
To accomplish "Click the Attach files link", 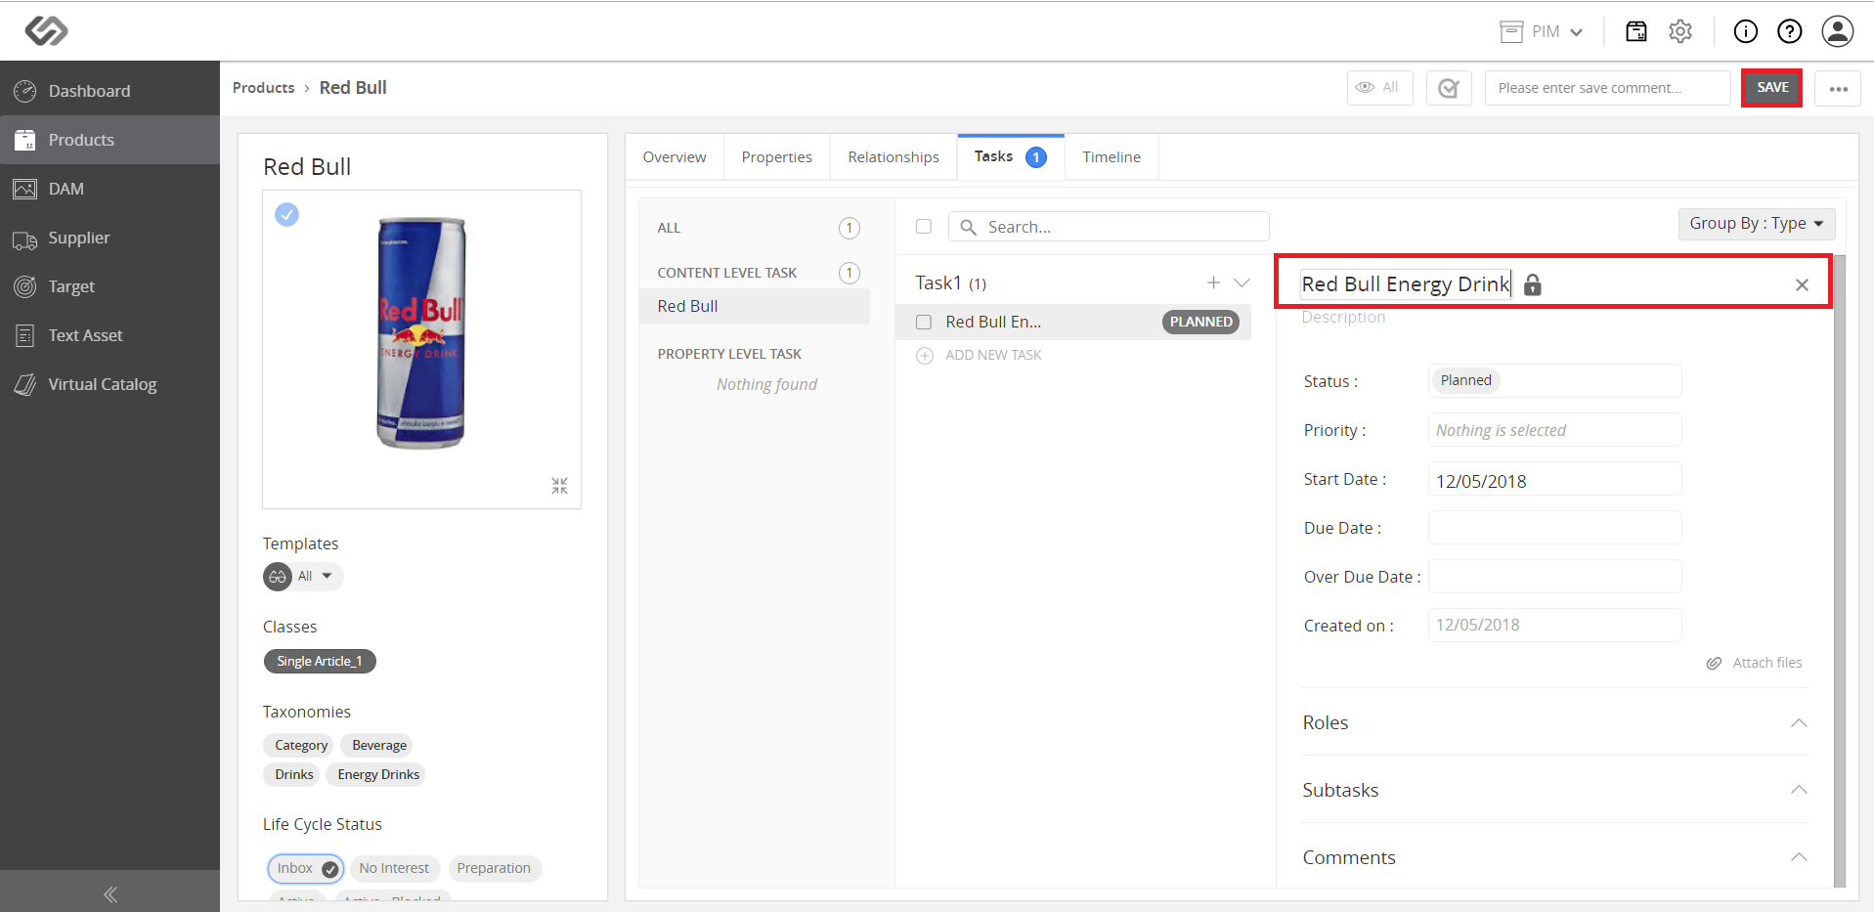I will coord(1755,663).
